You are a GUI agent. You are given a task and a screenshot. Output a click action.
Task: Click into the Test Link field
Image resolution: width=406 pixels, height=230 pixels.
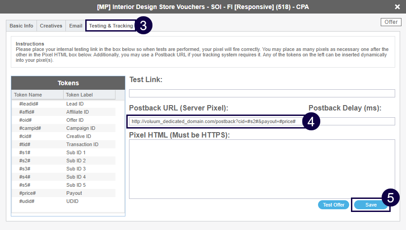click(262, 94)
